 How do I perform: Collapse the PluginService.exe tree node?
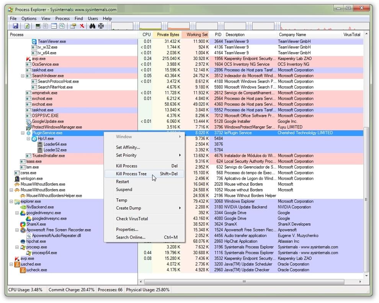23,133
